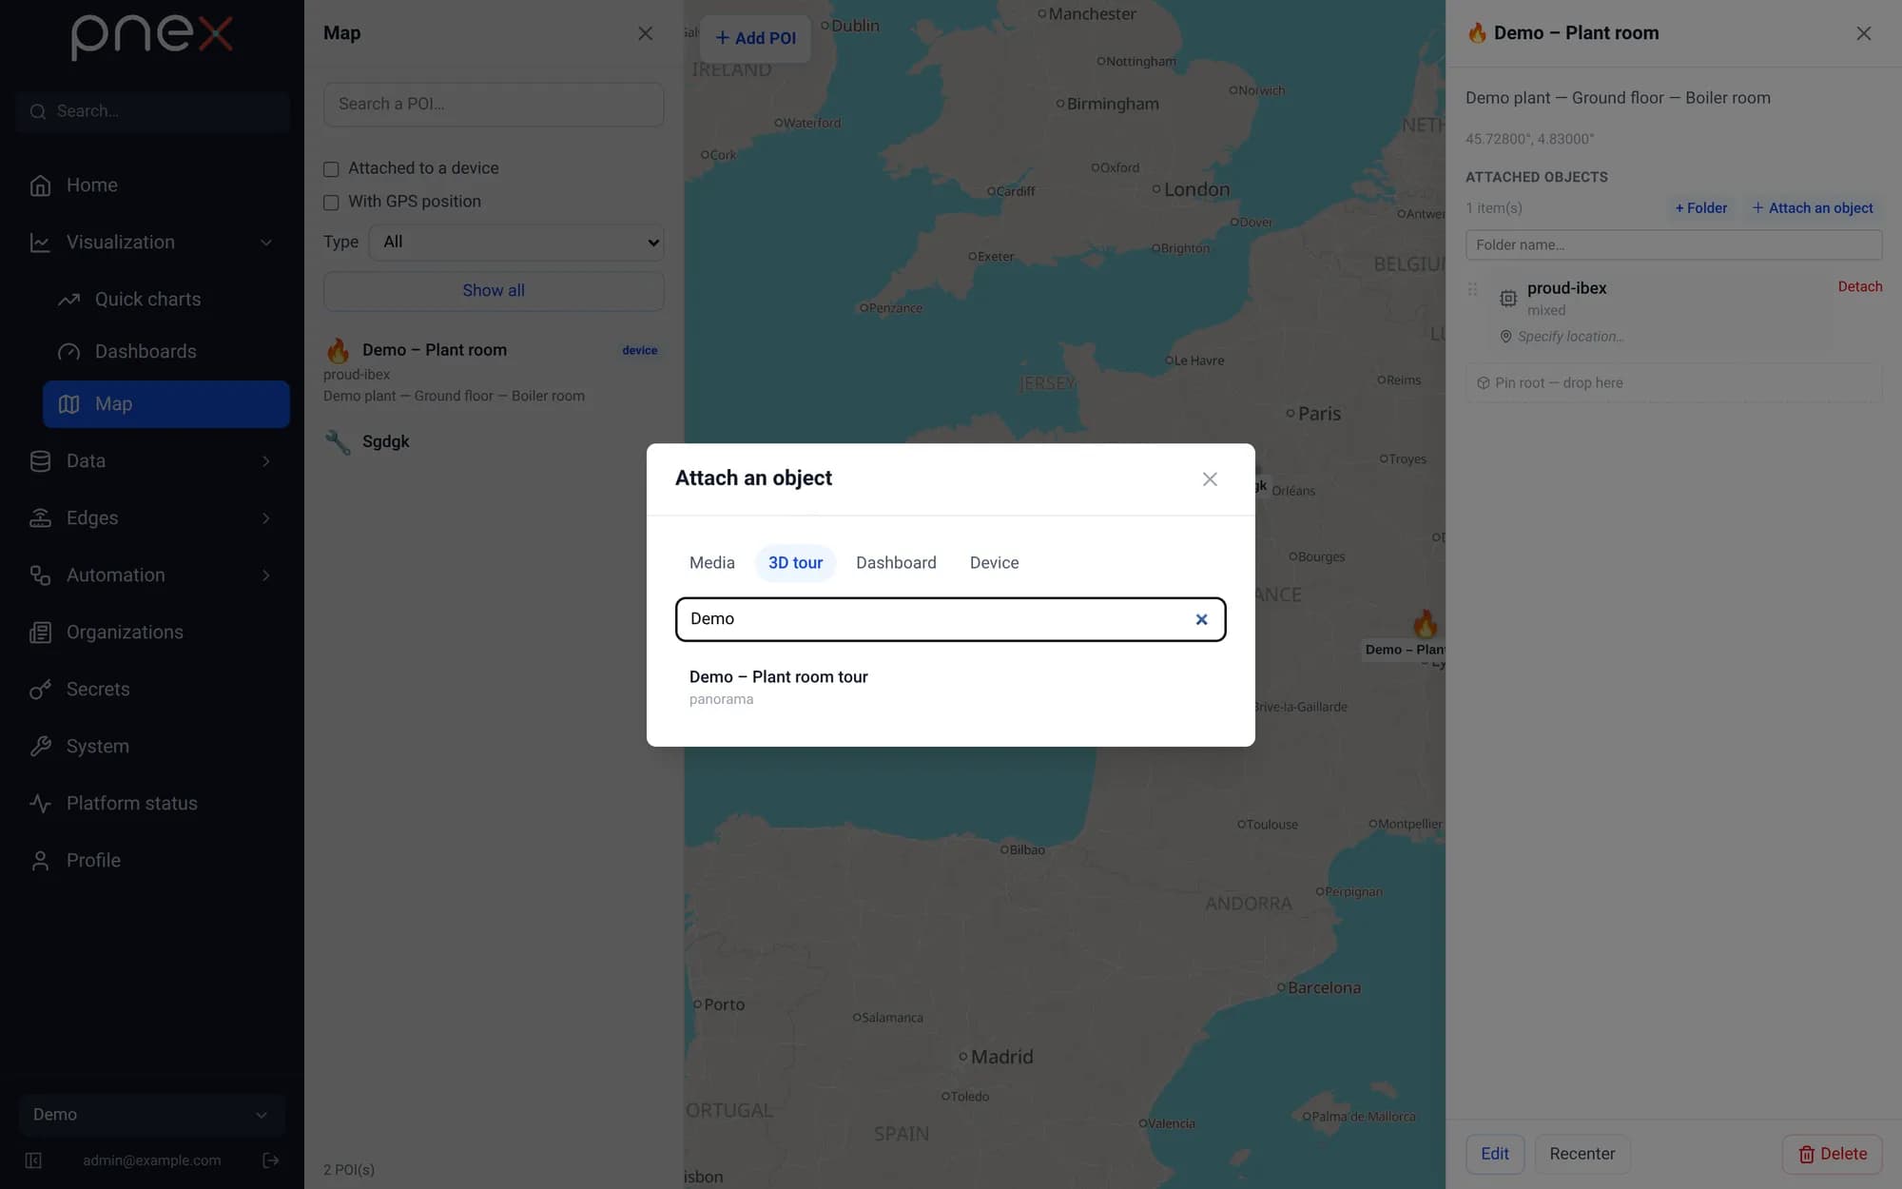The image size is (1902, 1189).
Task: Open the Demo organization selector
Action: point(152,1115)
